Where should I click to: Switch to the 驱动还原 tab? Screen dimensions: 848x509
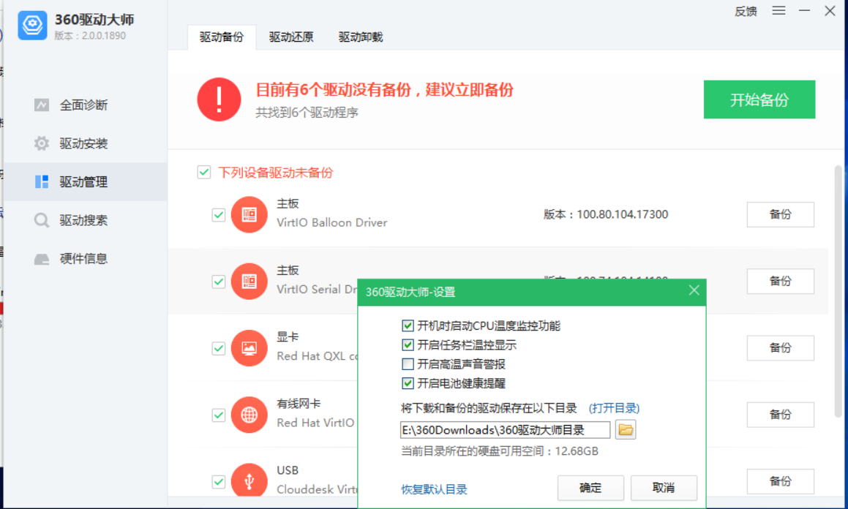point(291,37)
